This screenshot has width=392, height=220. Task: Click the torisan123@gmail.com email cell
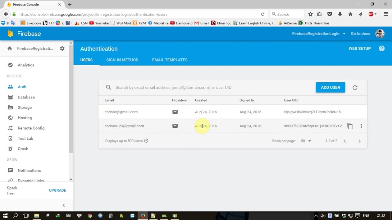pos(124,126)
